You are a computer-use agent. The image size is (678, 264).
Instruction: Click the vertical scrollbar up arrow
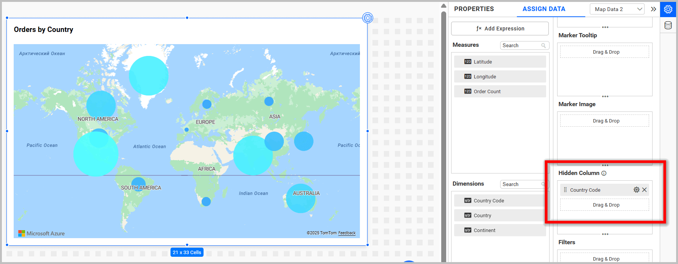(x=444, y=6)
